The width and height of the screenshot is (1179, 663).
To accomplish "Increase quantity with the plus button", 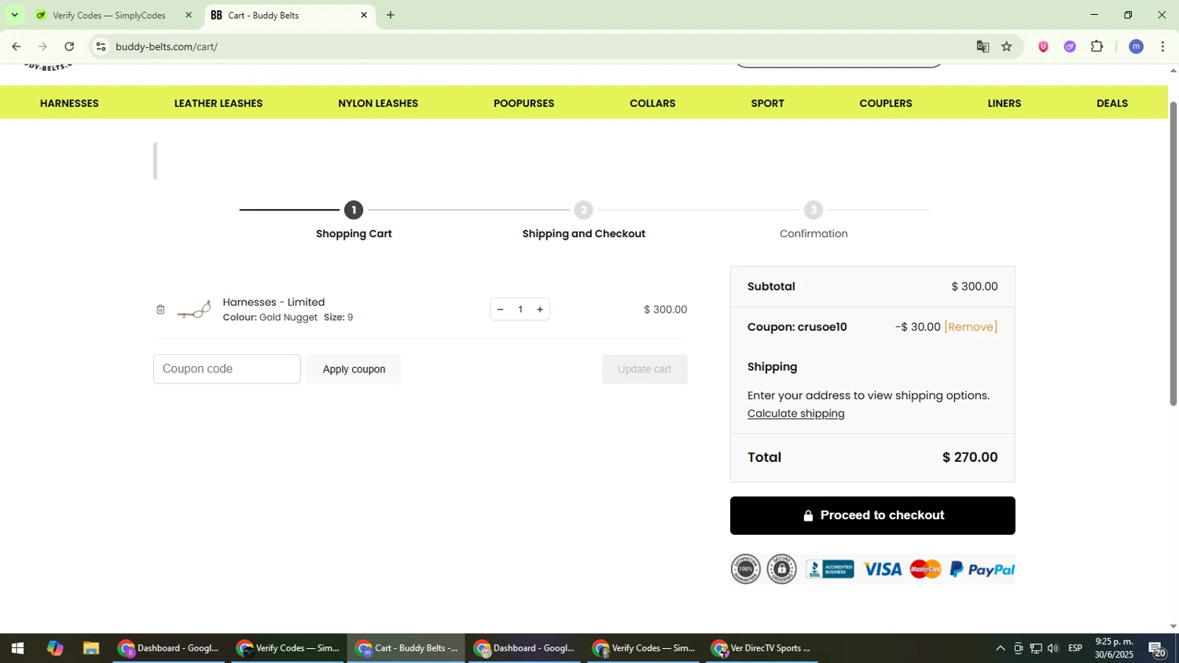I will 540,310.
